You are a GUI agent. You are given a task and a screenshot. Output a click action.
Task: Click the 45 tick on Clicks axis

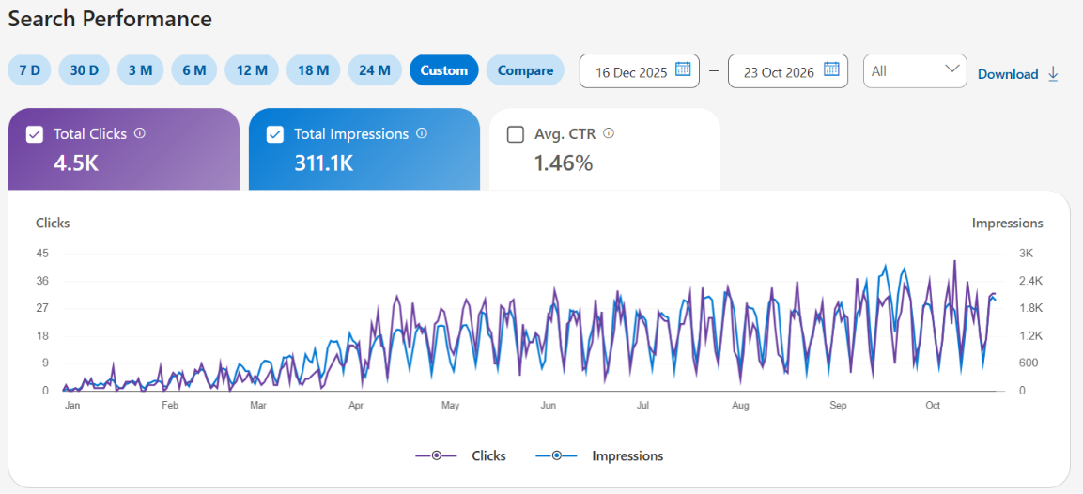(x=42, y=254)
